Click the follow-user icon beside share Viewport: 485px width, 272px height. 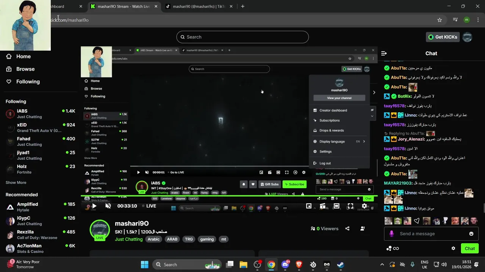[363, 229]
